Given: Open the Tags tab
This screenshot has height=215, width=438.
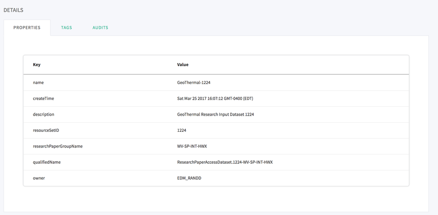Looking at the screenshot, I should tap(67, 28).
